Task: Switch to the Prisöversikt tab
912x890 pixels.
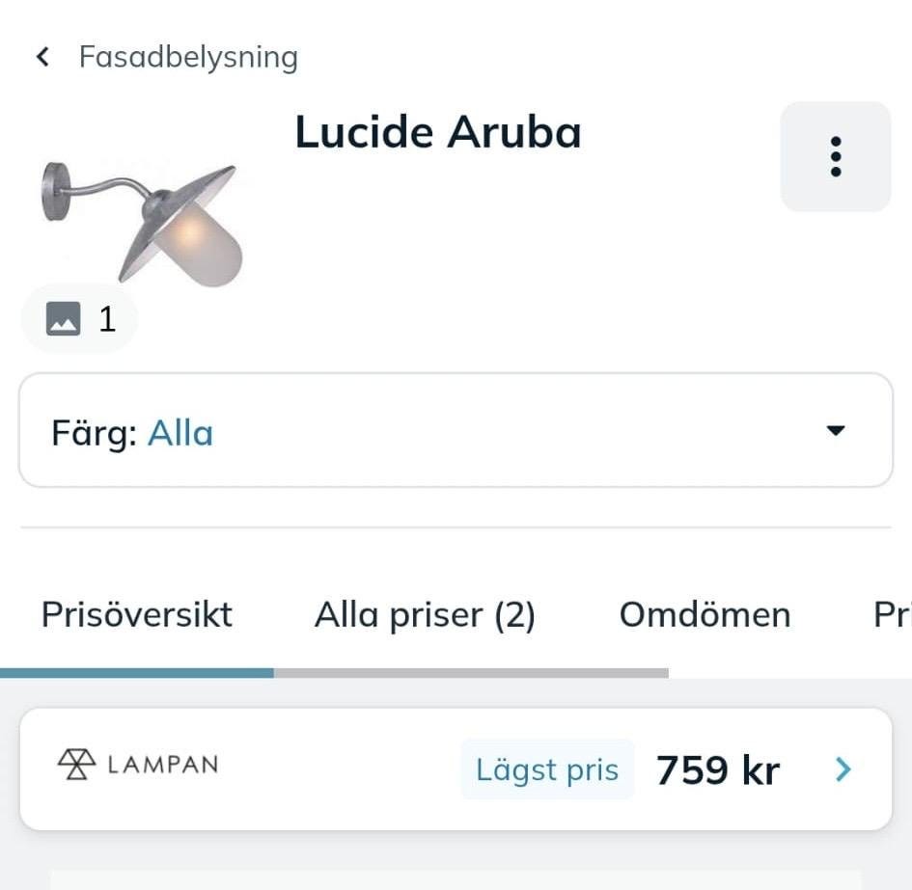Action: pyautogui.click(x=136, y=614)
